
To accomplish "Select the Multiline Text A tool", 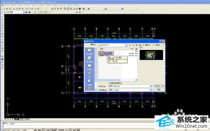I will (2, 68).
